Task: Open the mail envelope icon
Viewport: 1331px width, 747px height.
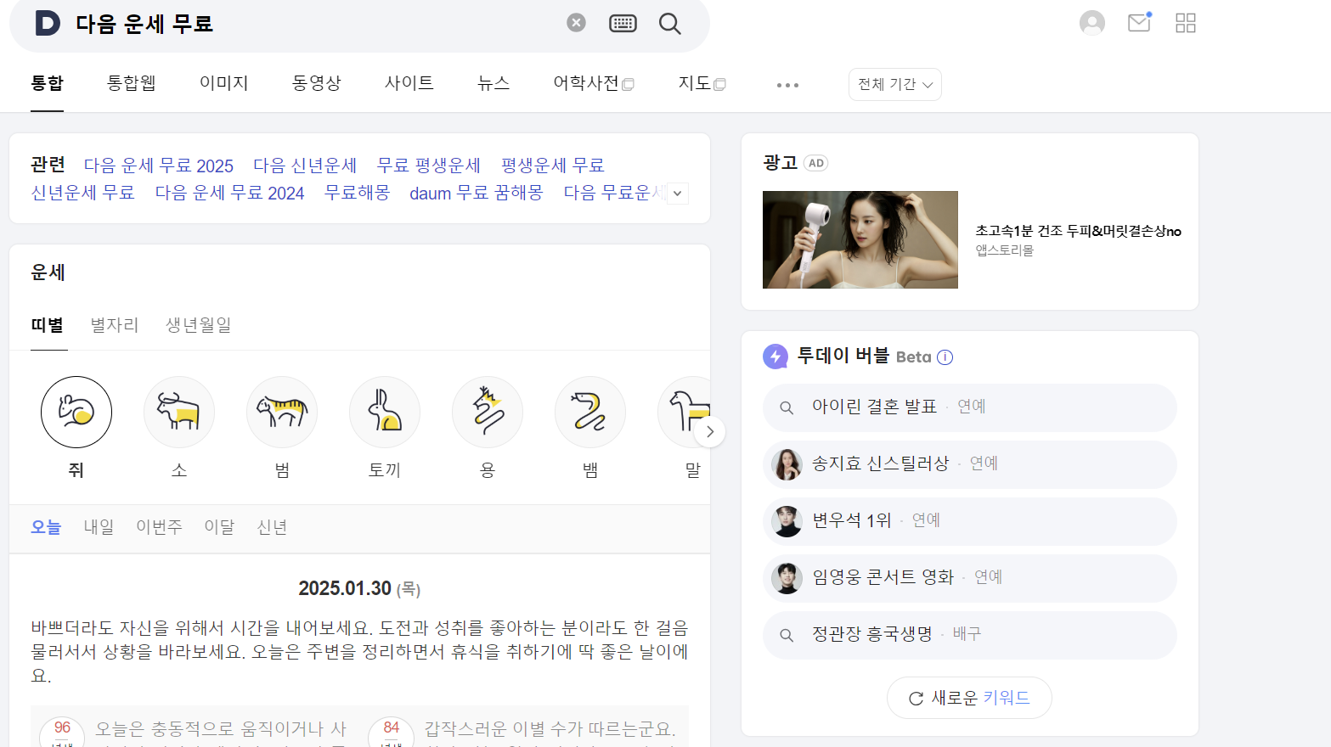Action: click(1139, 23)
